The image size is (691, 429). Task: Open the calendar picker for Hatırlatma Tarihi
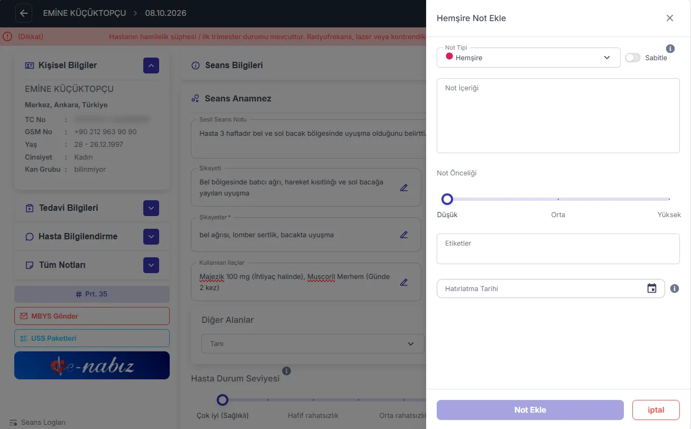652,288
